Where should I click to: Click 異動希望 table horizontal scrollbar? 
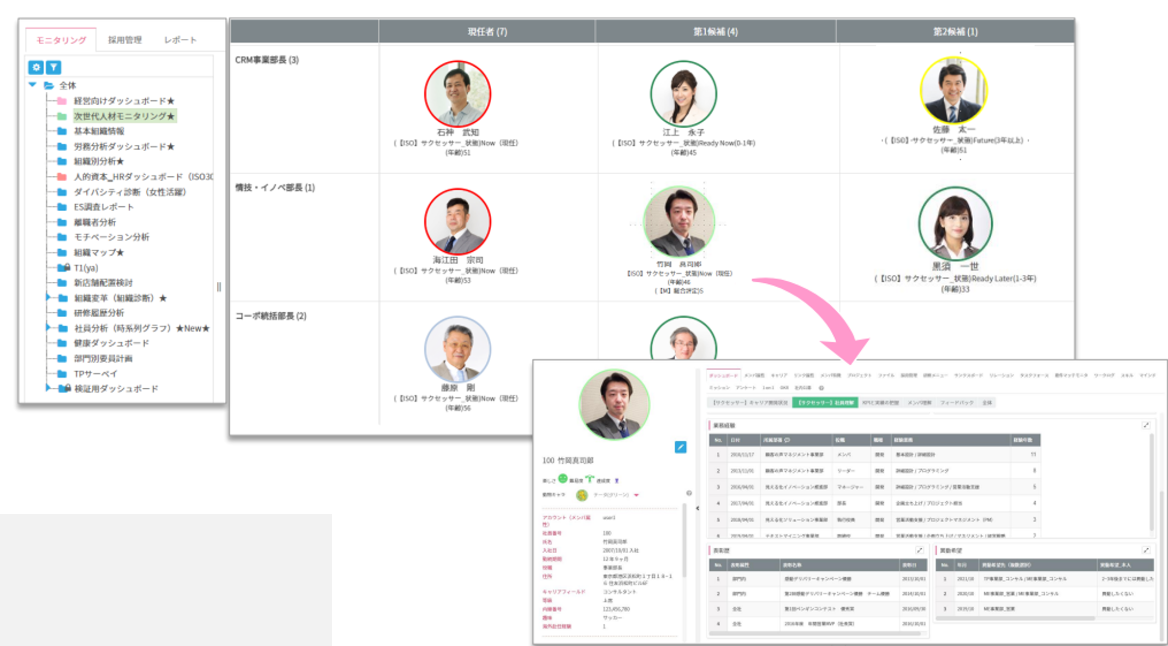coord(1016,618)
